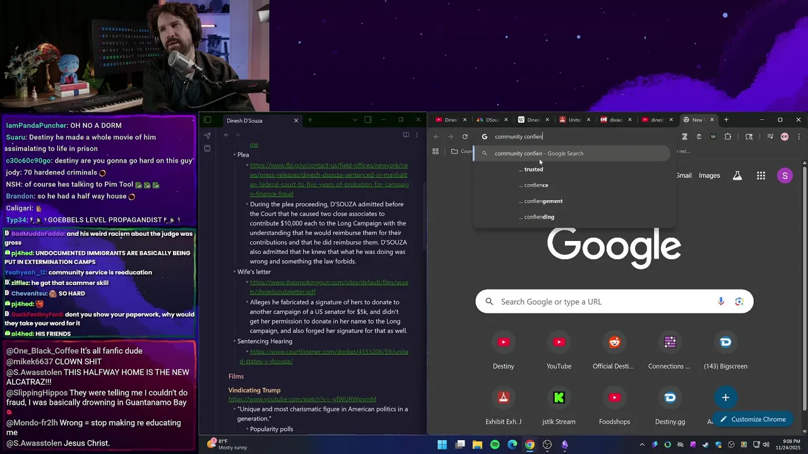Open Spotify from the taskbar
808x454 pixels.
(x=495, y=445)
